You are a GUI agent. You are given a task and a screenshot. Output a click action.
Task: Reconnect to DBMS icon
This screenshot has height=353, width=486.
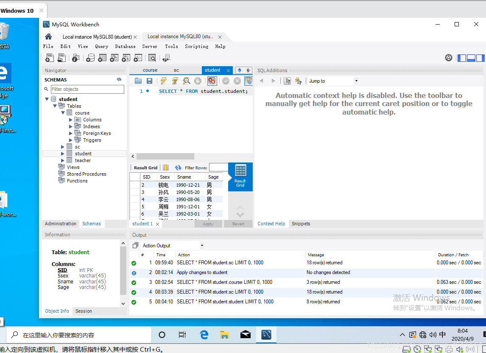coord(166,58)
